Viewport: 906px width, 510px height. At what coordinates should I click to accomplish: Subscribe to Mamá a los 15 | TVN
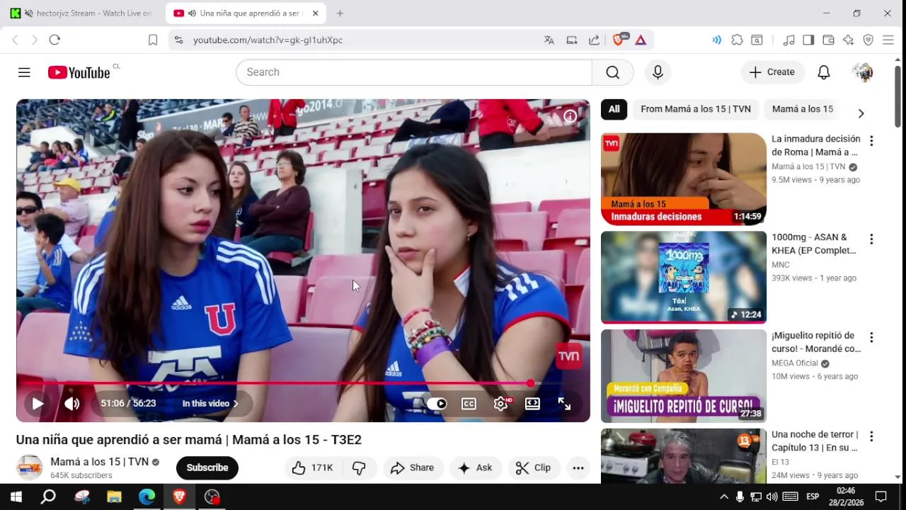[207, 467]
